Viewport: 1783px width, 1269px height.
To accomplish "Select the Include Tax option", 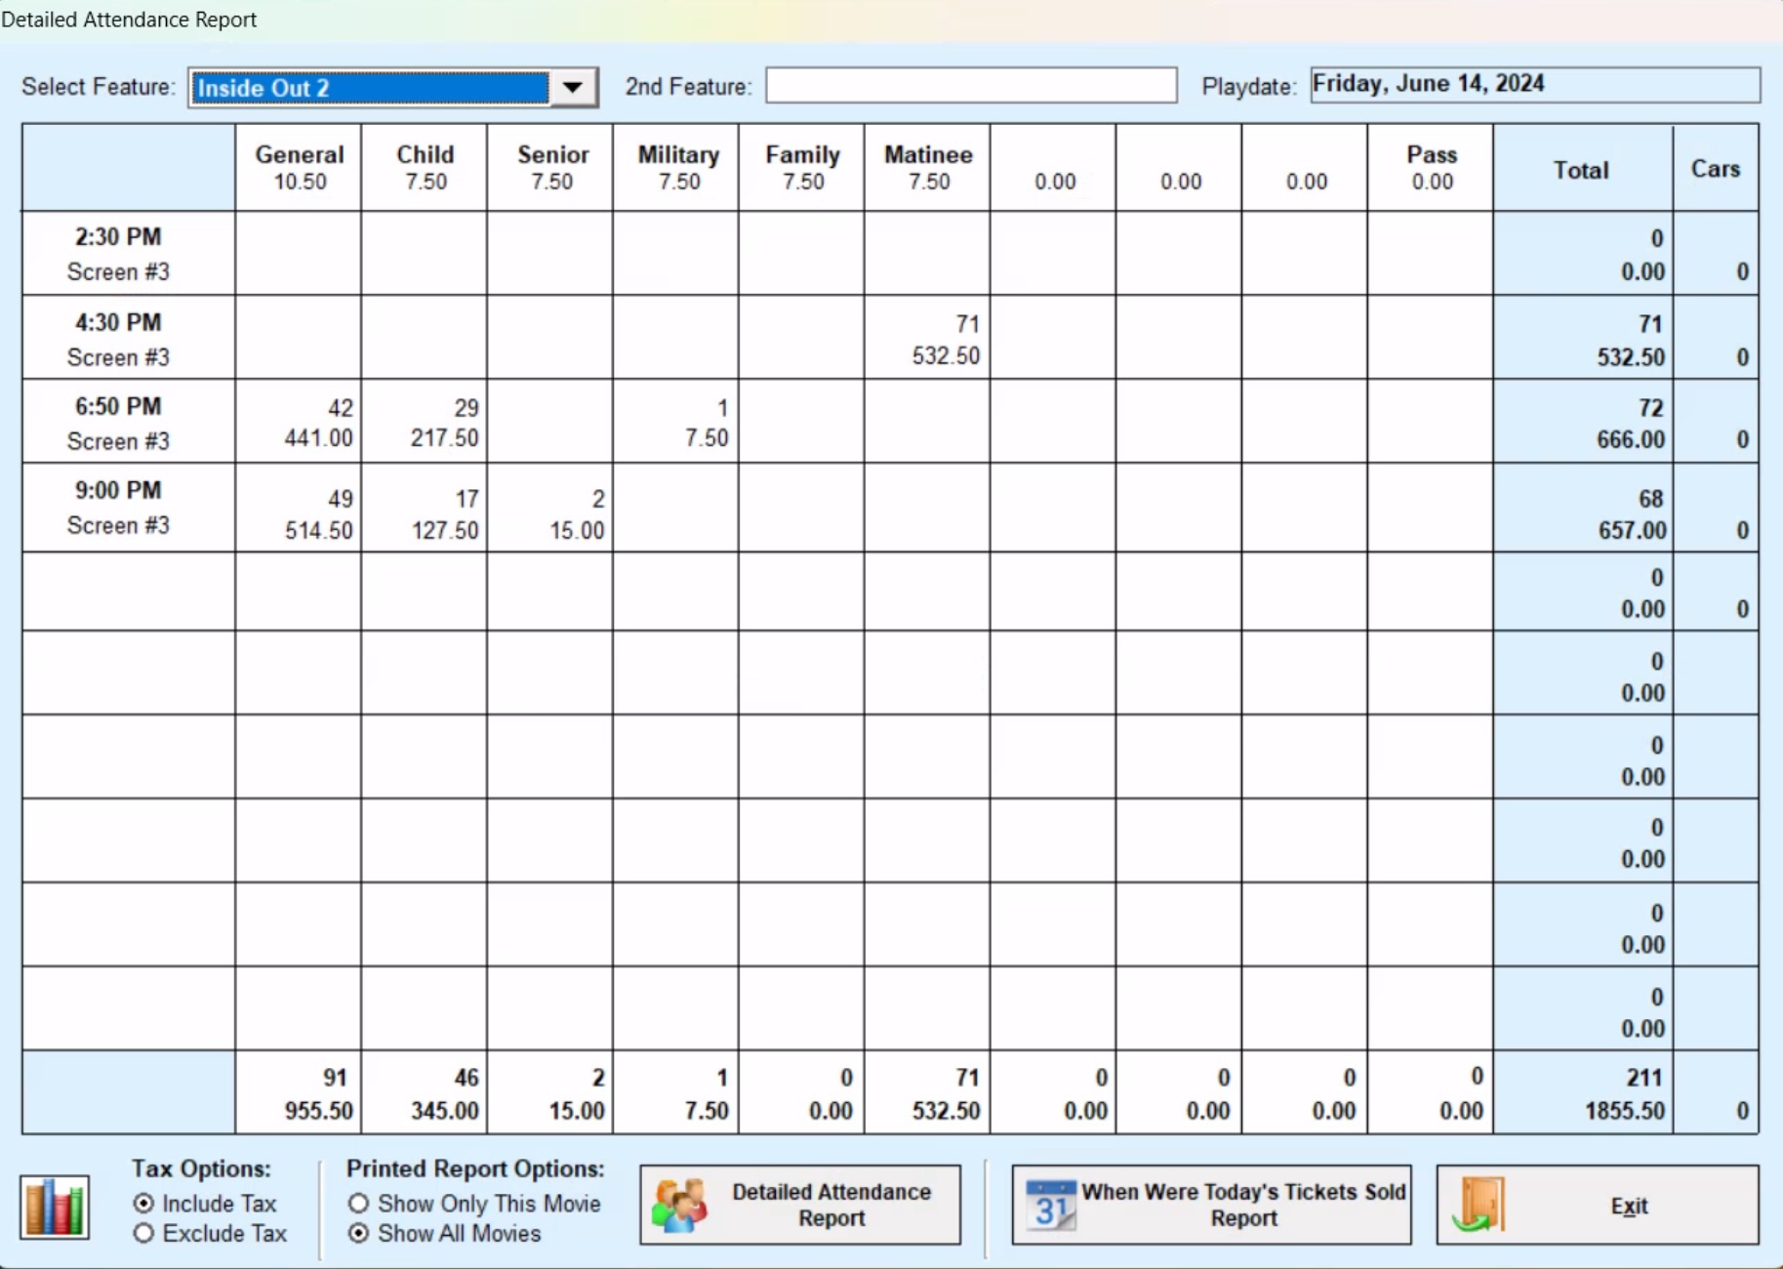I will (144, 1204).
